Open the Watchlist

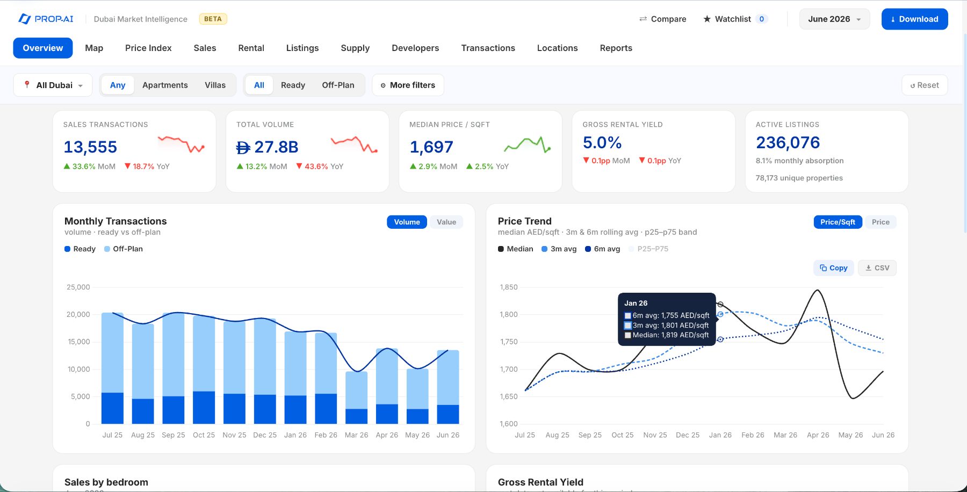pyautogui.click(x=735, y=19)
